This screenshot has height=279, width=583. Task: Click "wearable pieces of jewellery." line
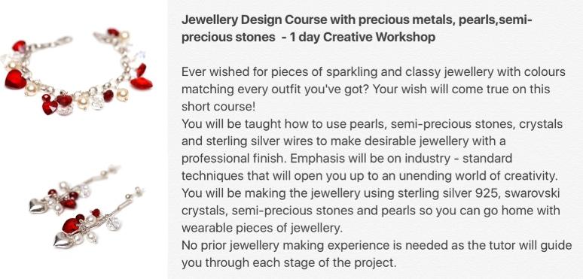pos(262,228)
